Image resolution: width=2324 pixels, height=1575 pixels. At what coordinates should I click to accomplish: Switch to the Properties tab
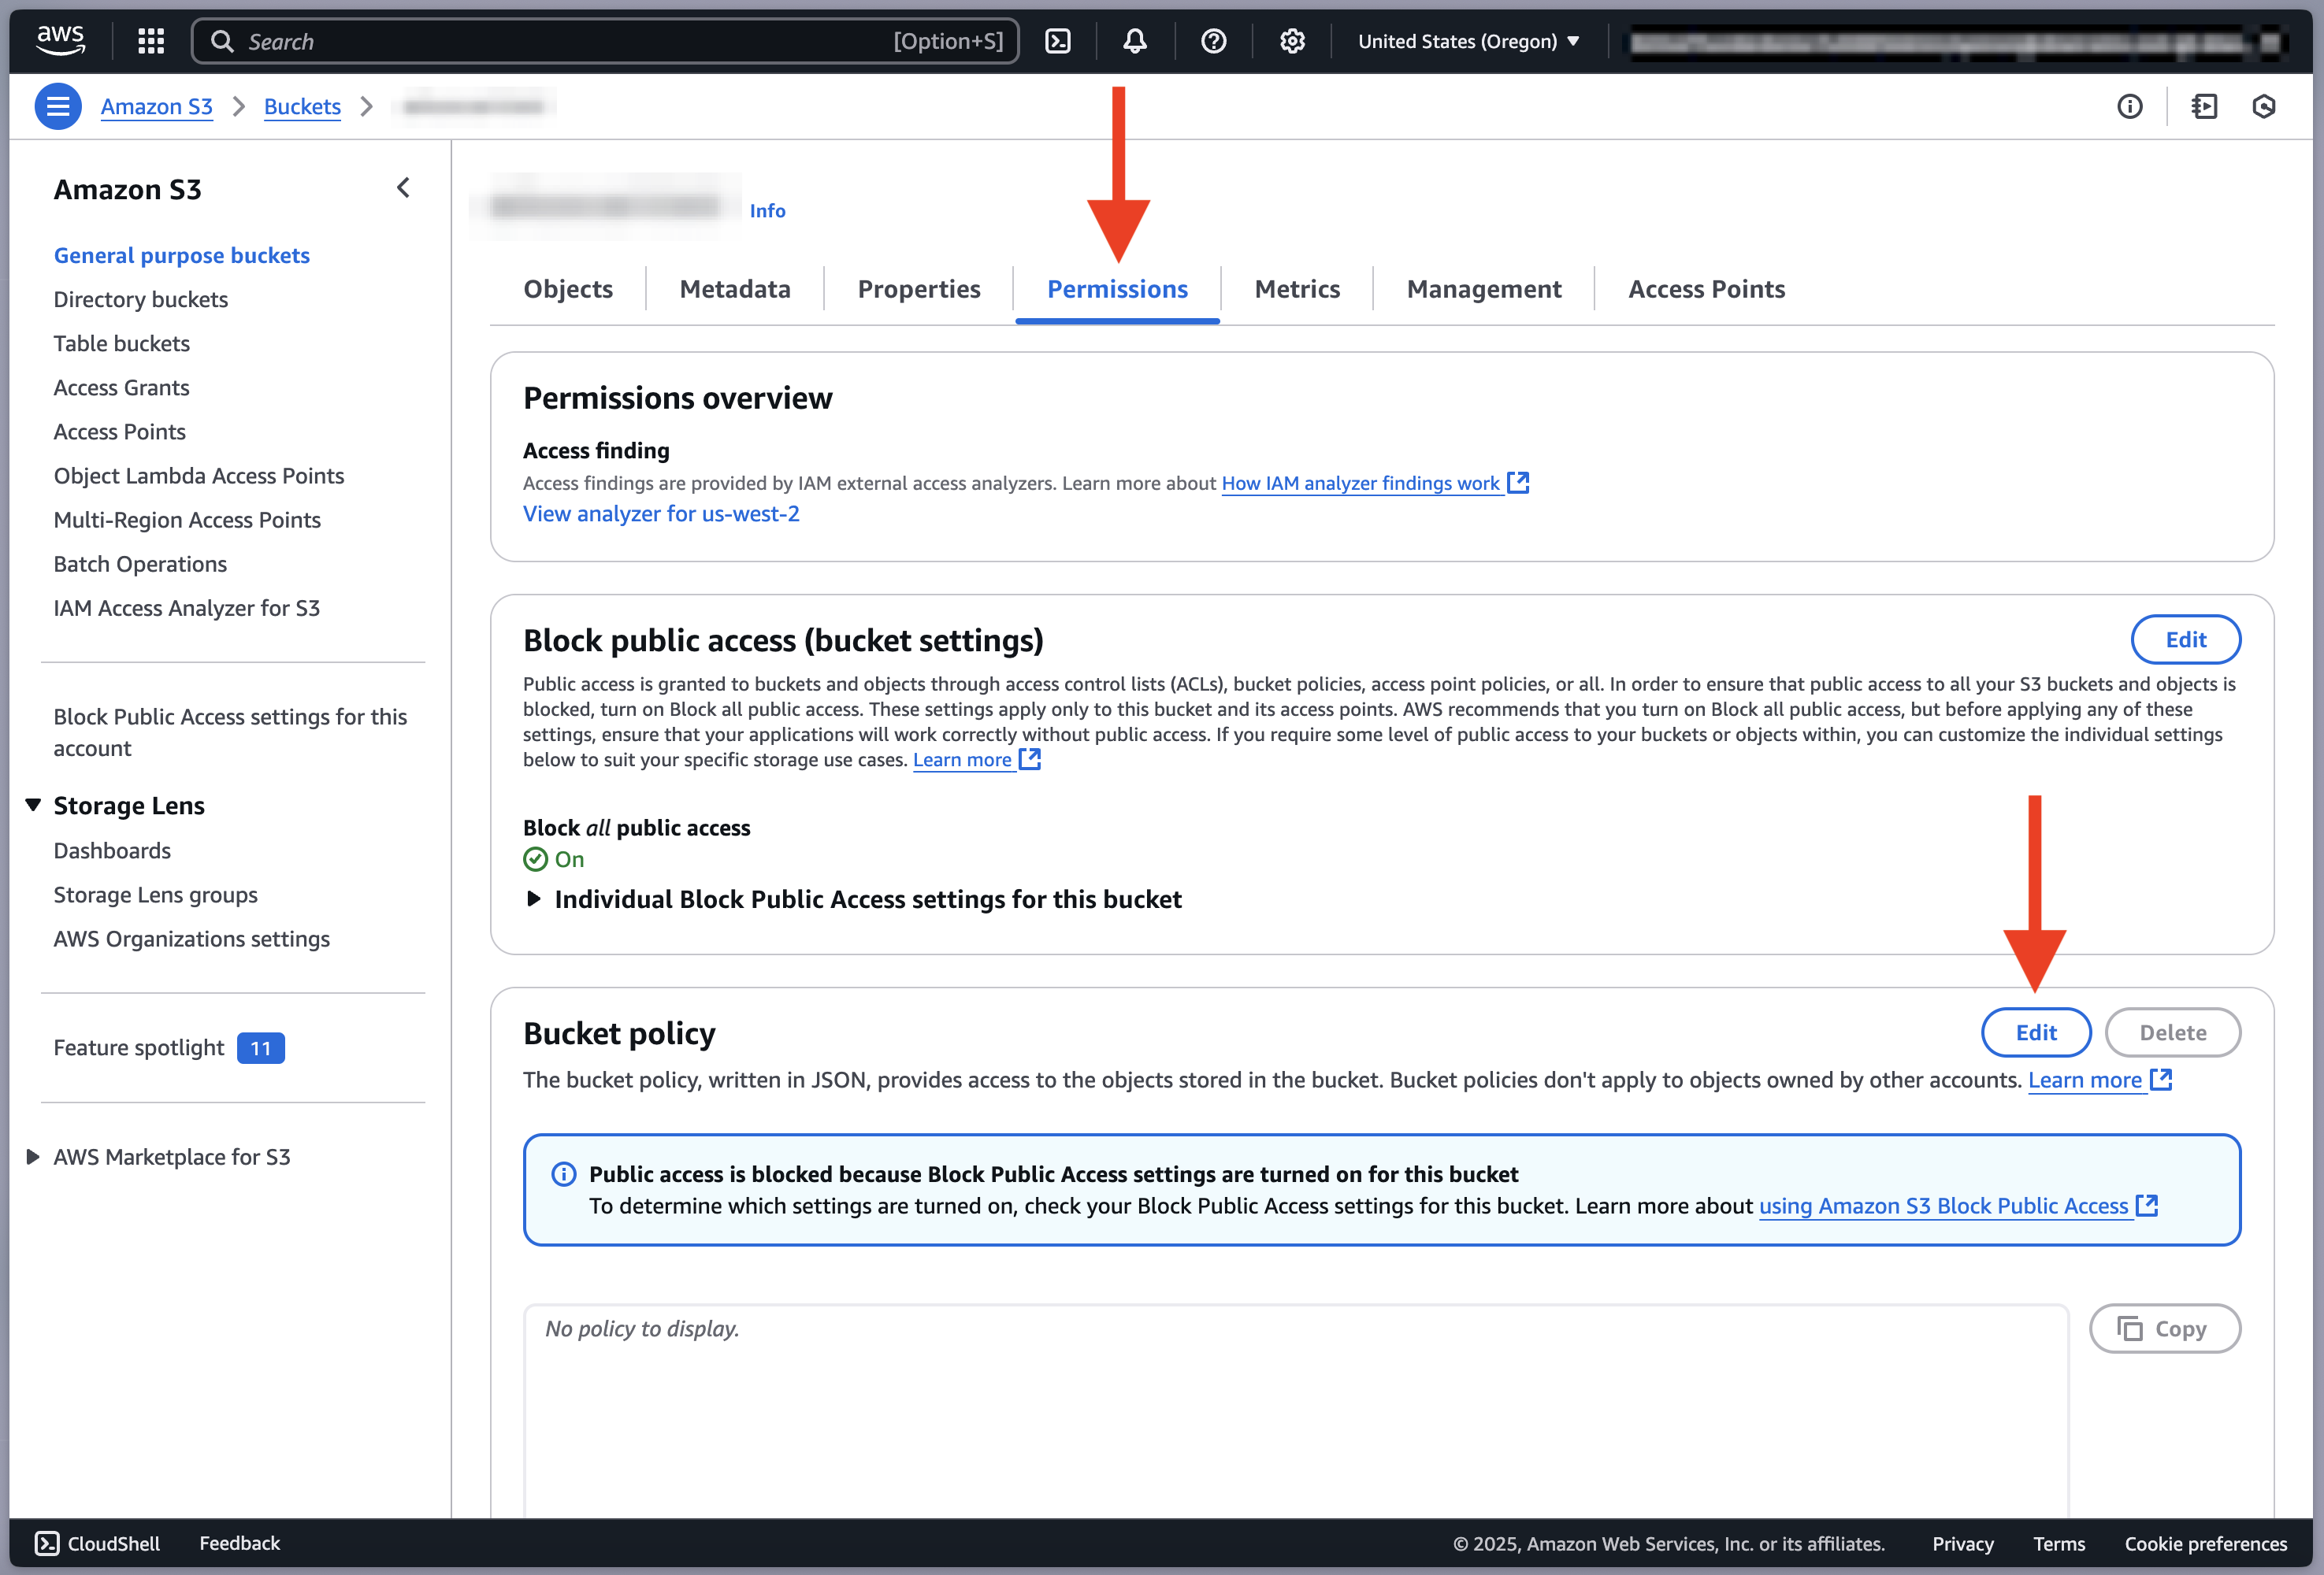918,290
